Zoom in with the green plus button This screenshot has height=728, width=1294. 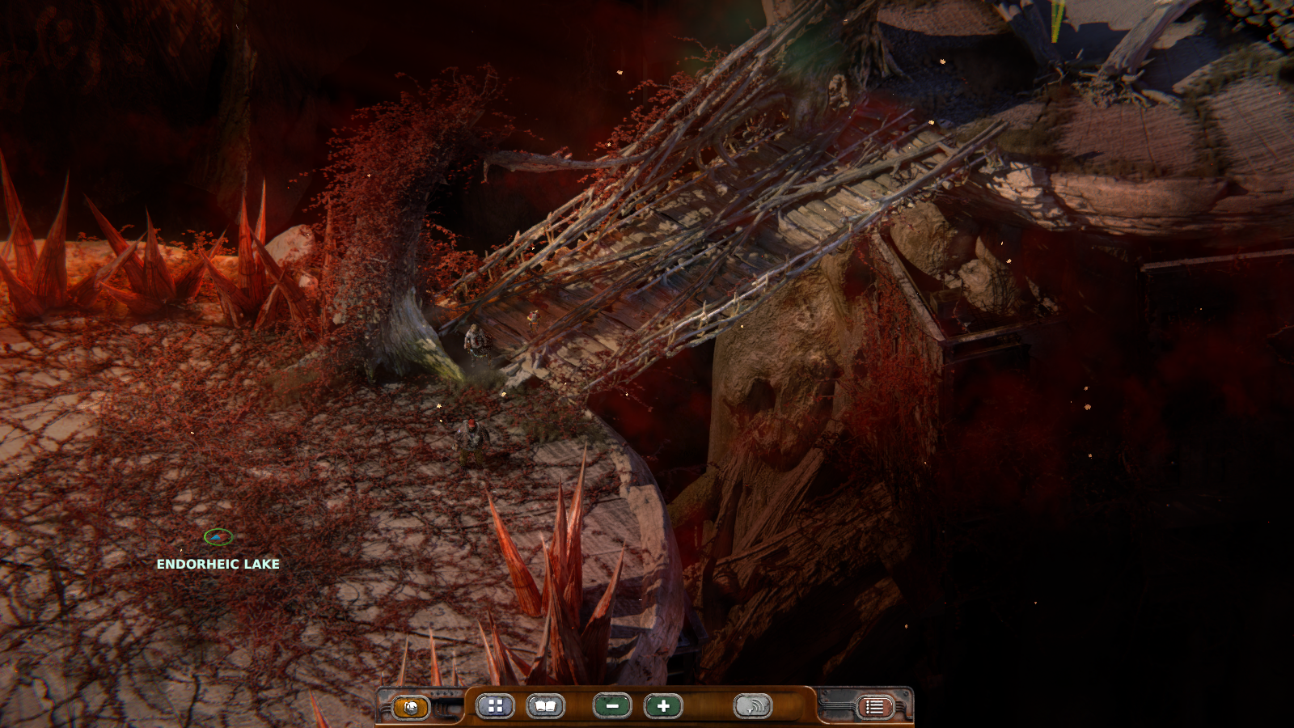pyautogui.click(x=663, y=706)
